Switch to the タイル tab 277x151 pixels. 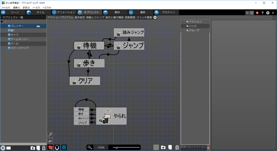click(x=38, y=12)
